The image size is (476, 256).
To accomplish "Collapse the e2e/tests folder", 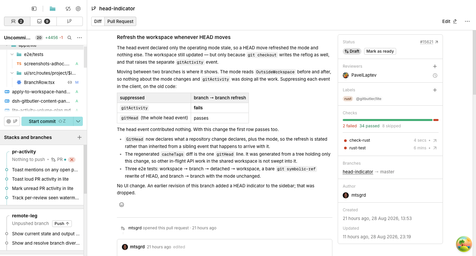I will (x=12, y=54).
